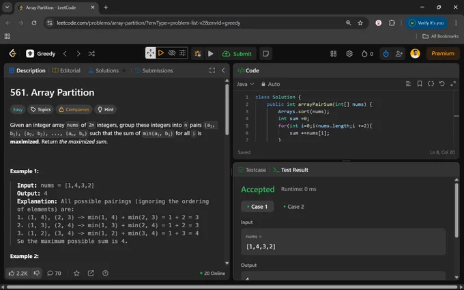Switch to the Testcase tab
Viewport: 464px width, 290px height.
(252, 170)
